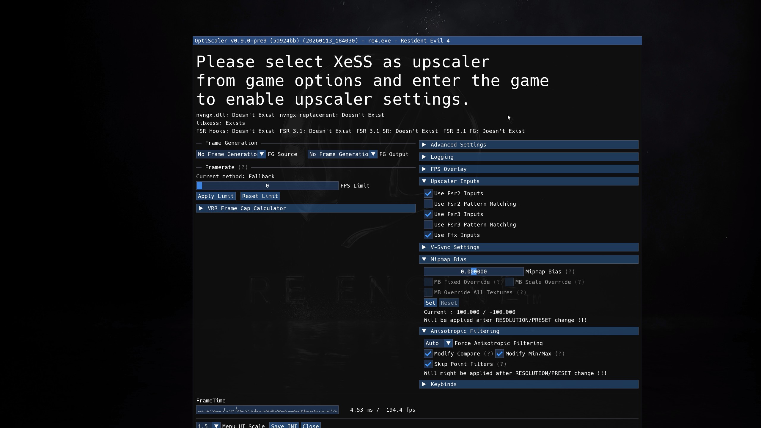
Task: Click the help marker next to Skip Point Filters
Action: (501, 364)
